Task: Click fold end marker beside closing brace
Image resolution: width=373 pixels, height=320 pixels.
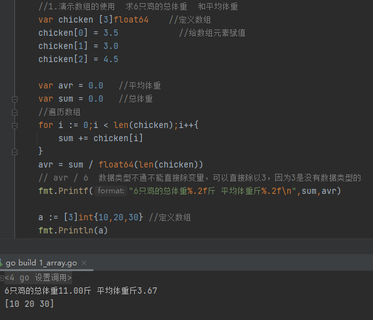Action: tap(14, 152)
